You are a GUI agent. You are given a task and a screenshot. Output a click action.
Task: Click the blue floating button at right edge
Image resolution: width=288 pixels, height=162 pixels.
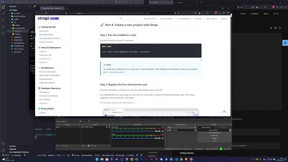tap(285, 43)
